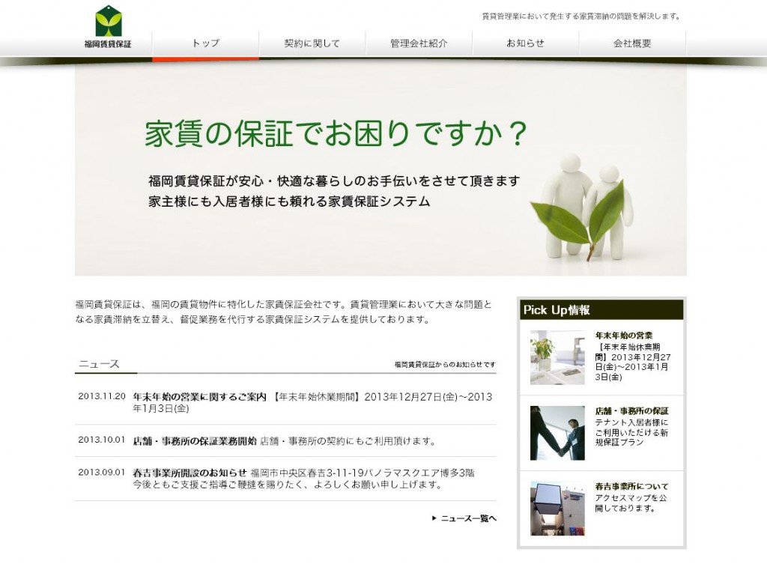
Task: Follow the ニュース一覧へ link
Action: tap(469, 518)
